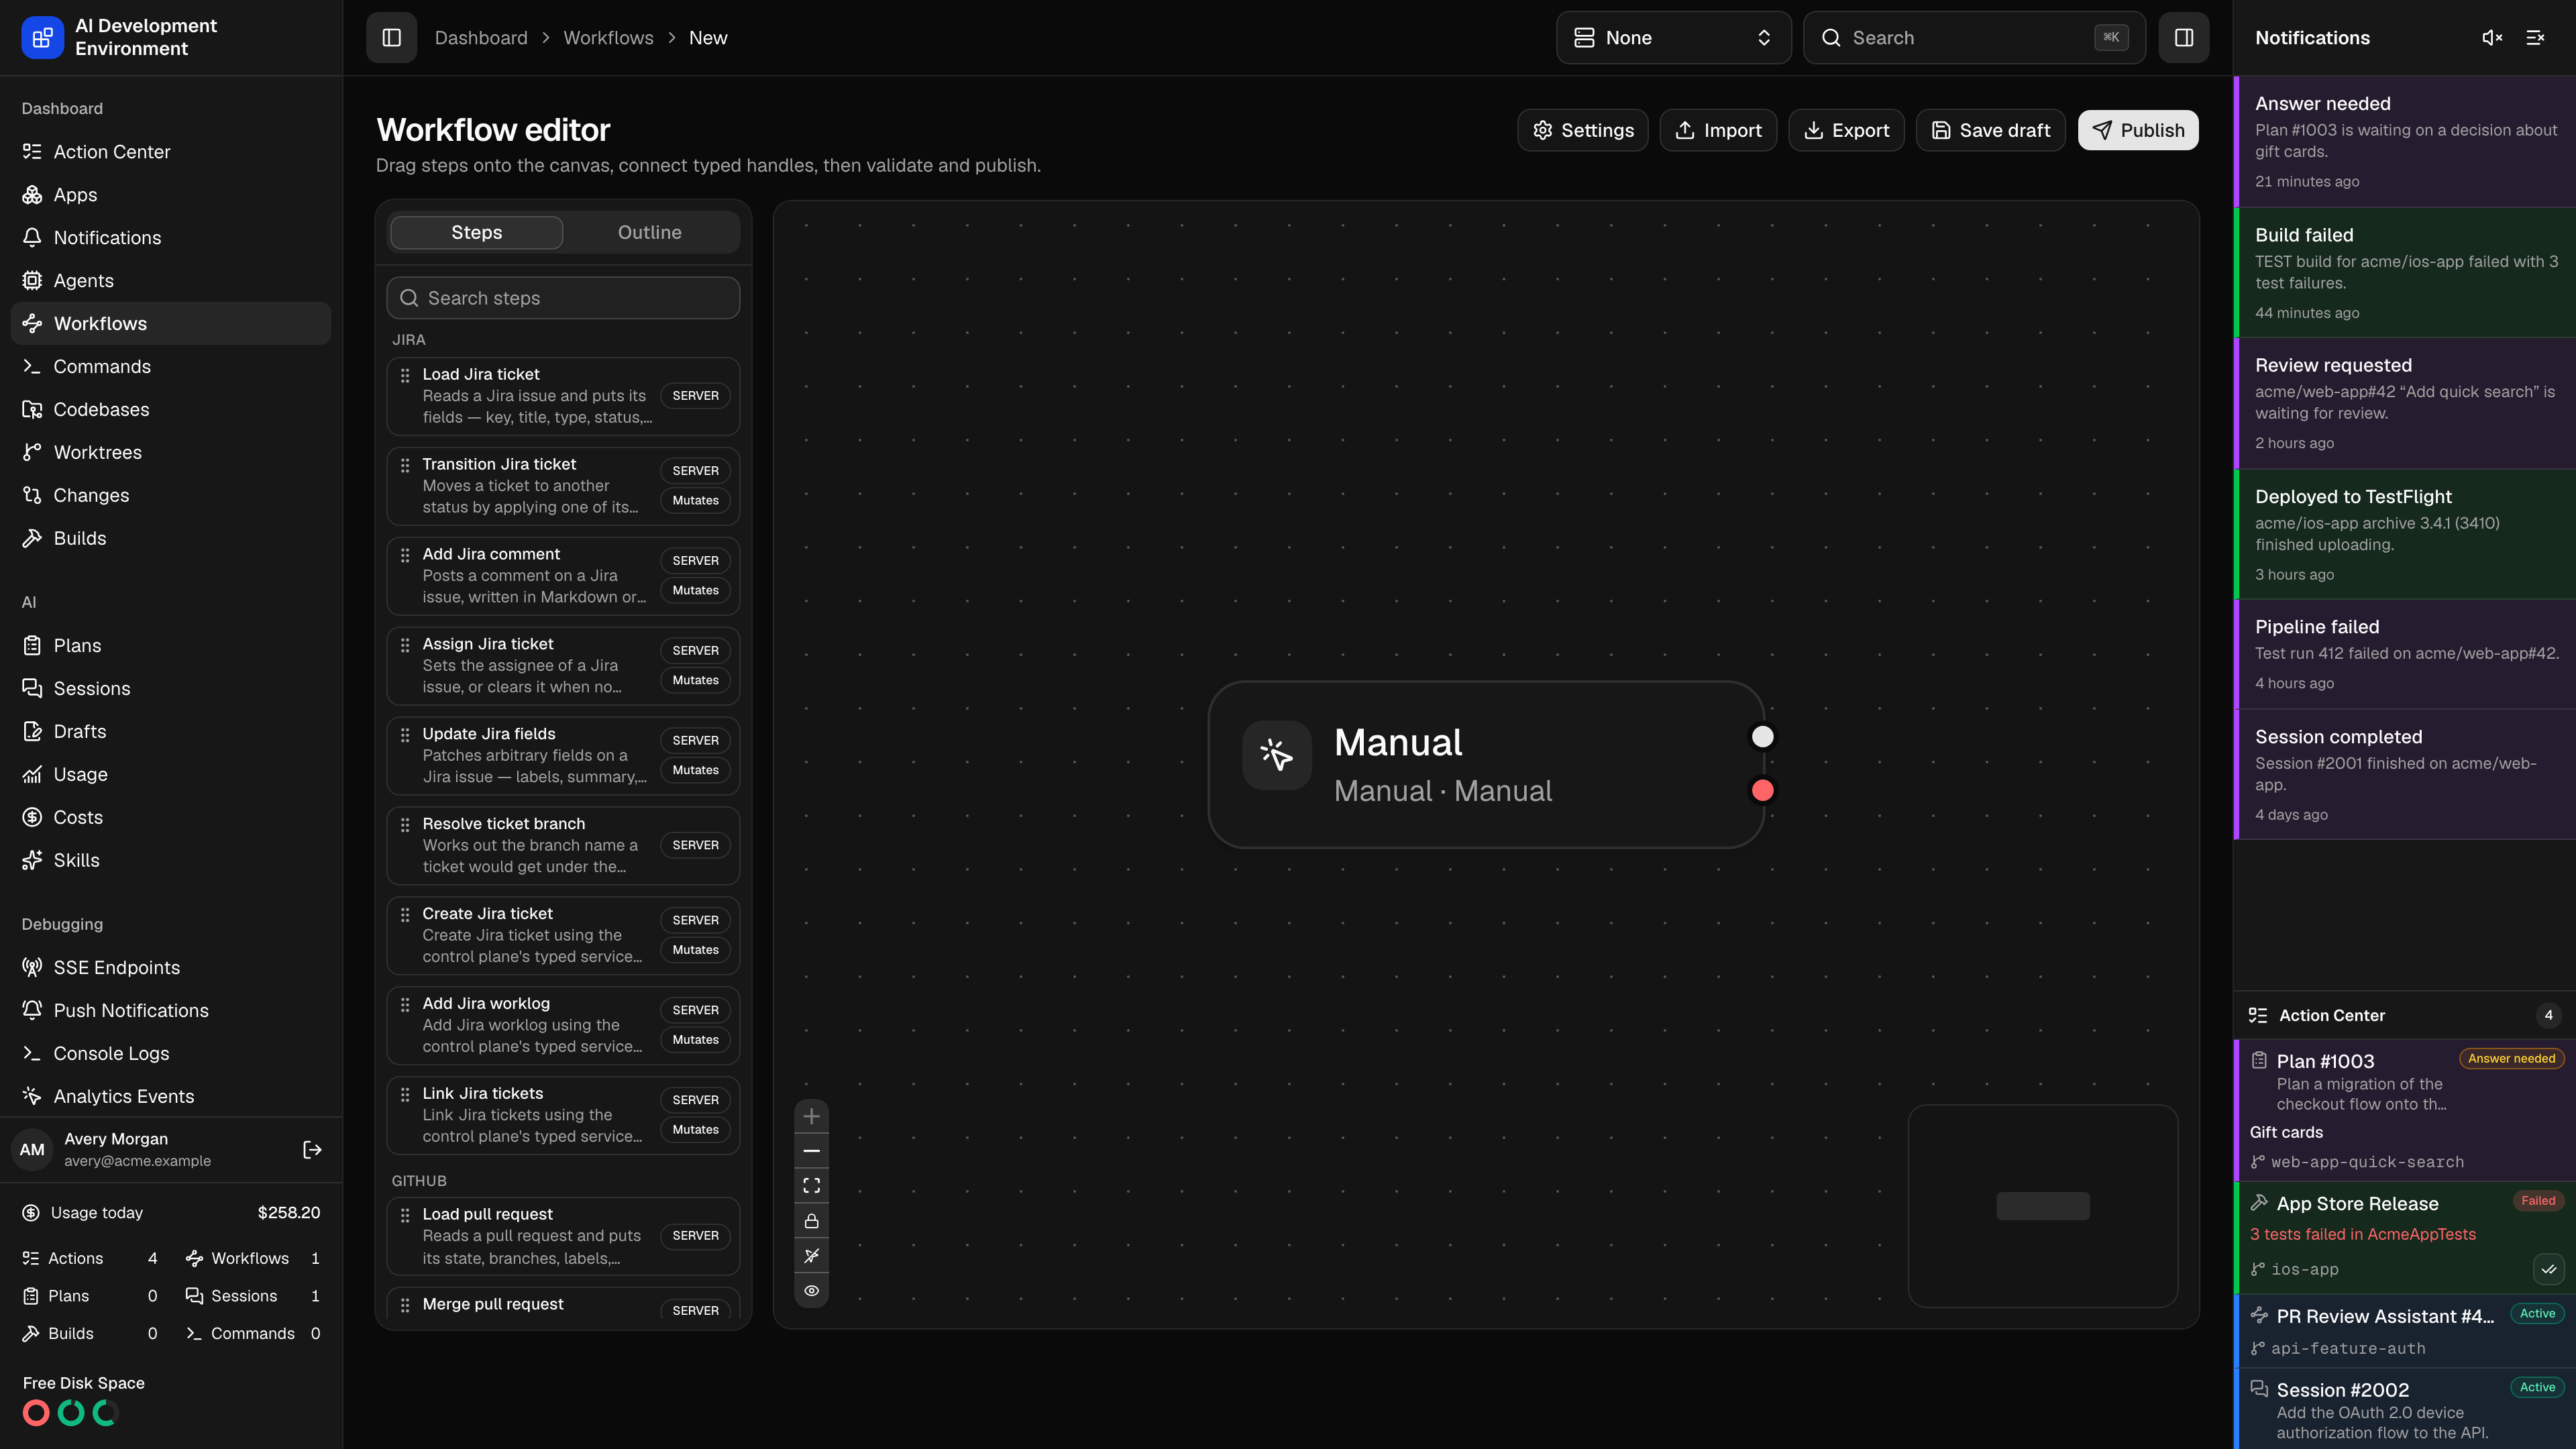Publish the workflow
Image resolution: width=2576 pixels, height=1449 pixels.
point(2138,130)
